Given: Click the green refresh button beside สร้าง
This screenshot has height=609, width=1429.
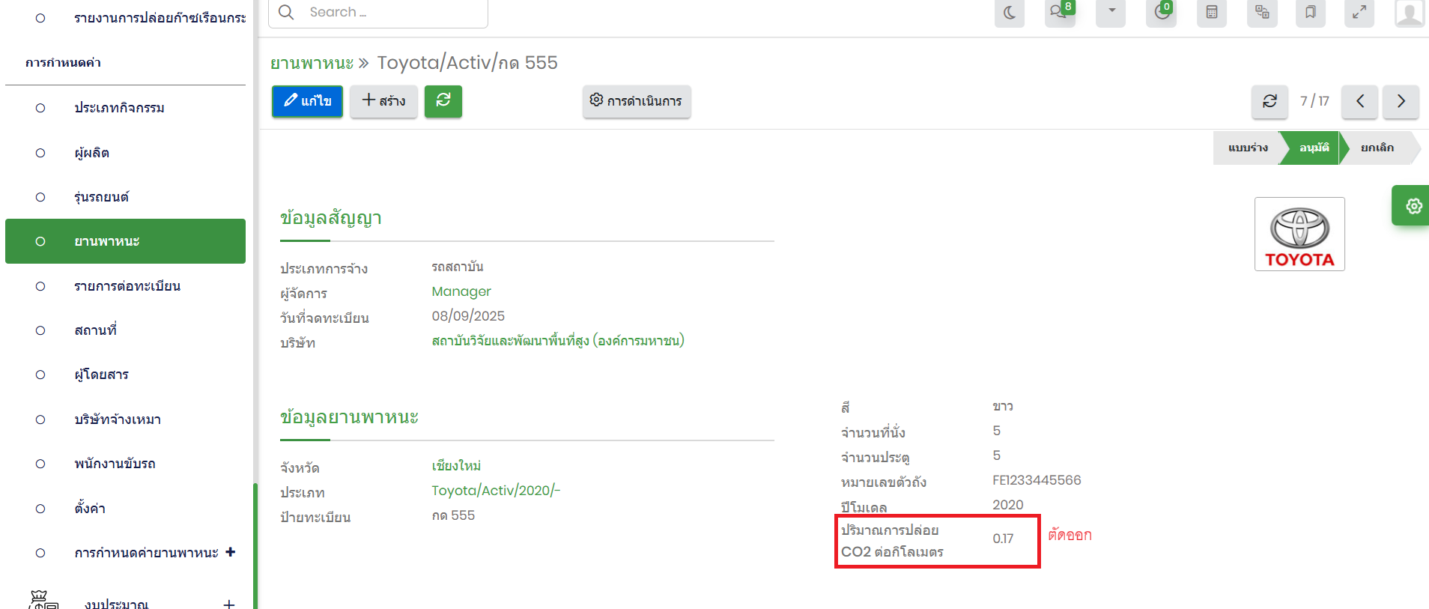Looking at the screenshot, I should coord(443,101).
